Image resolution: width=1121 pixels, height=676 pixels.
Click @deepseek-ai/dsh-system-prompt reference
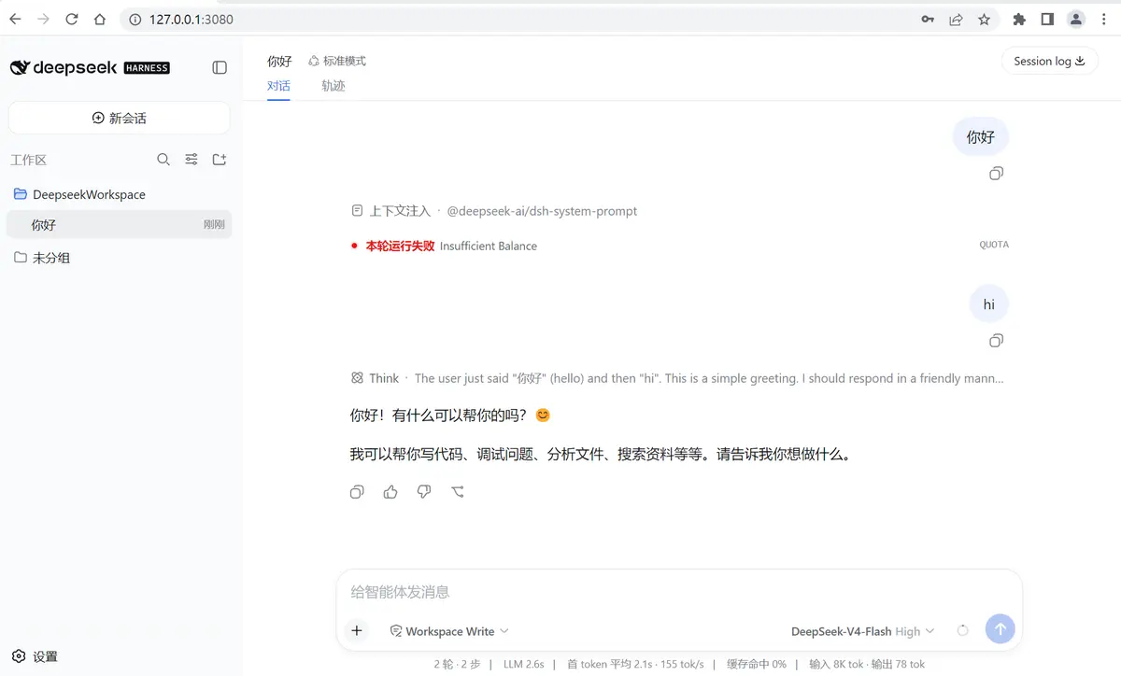click(542, 211)
